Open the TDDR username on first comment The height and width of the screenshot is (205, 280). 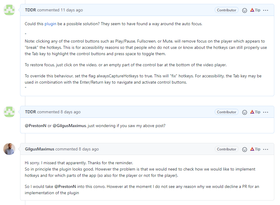(30, 10)
